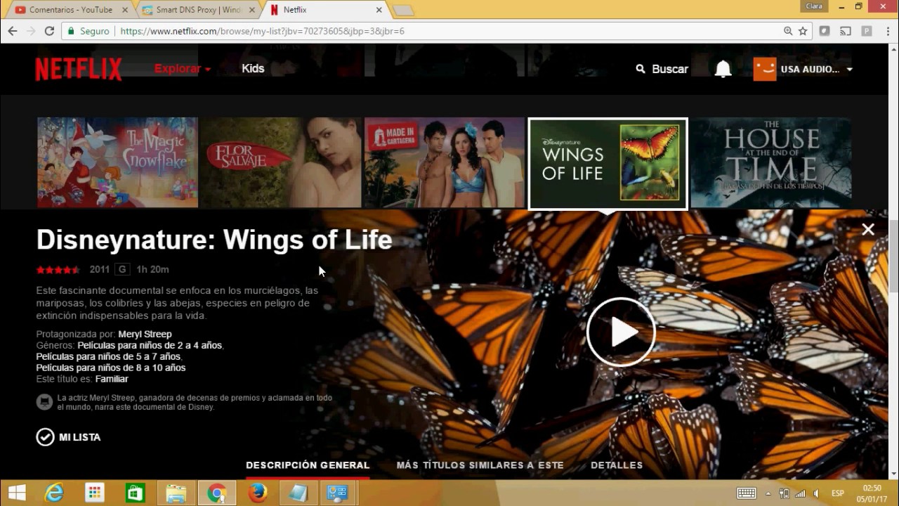The image size is (899, 506).
Task: Close the Netflix browser tab
Action: coord(379,10)
